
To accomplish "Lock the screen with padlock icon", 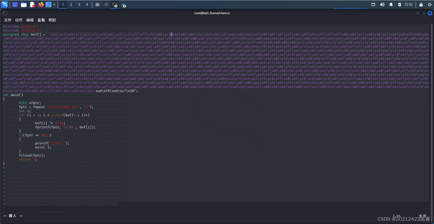I will 421,5.
